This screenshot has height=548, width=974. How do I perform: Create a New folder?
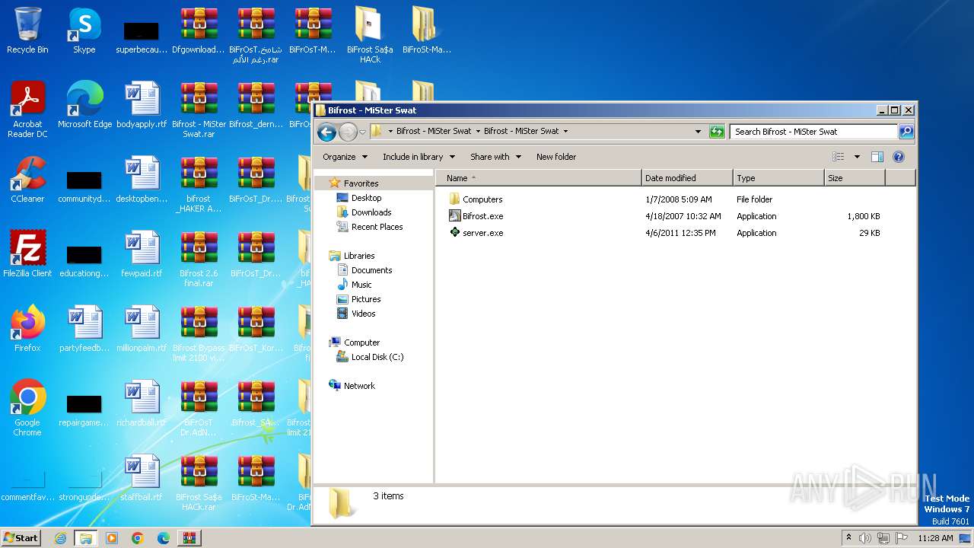[x=556, y=157]
